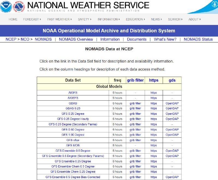Image resolution: width=218 pixels, height=180 pixels.
Task: Expand the FORECAST menu
Action: (32, 19)
